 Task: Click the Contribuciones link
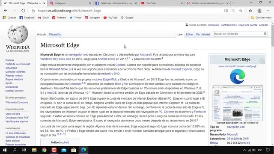(228, 25)
